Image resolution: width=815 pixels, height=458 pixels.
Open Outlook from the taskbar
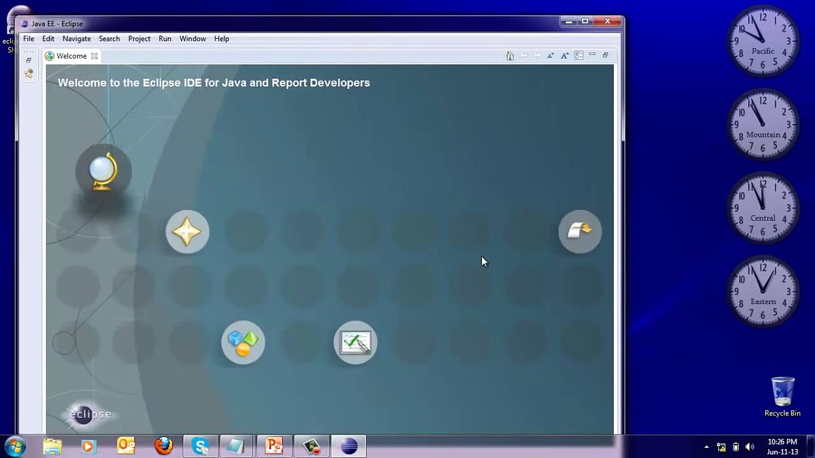click(126, 446)
